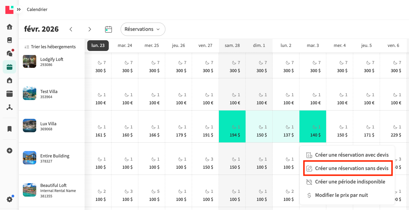
Task: Click the Lux Villa thumbnail image
Action: click(x=30, y=126)
